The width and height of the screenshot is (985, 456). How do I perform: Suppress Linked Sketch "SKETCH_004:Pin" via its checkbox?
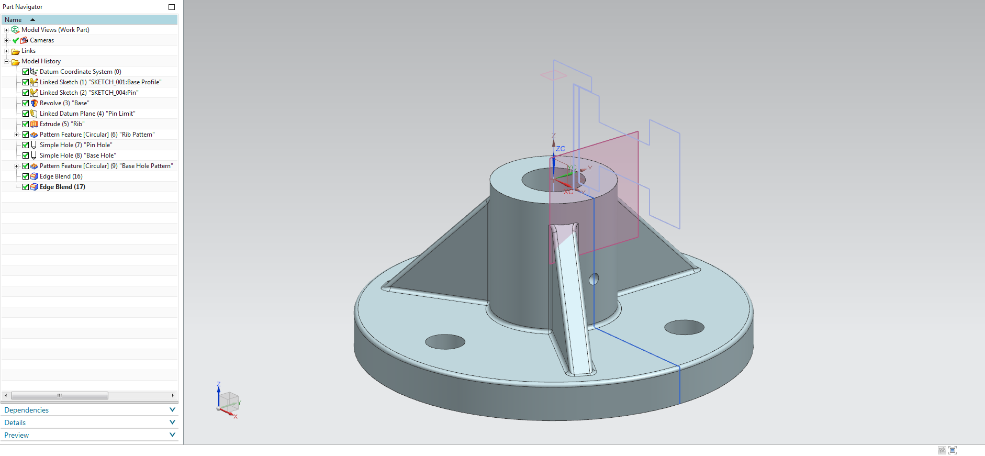[26, 93]
